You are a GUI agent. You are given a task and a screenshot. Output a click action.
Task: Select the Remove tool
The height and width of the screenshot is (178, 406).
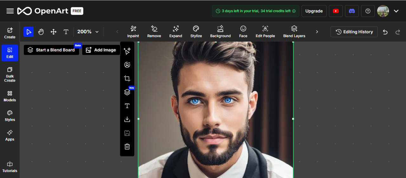(x=154, y=32)
